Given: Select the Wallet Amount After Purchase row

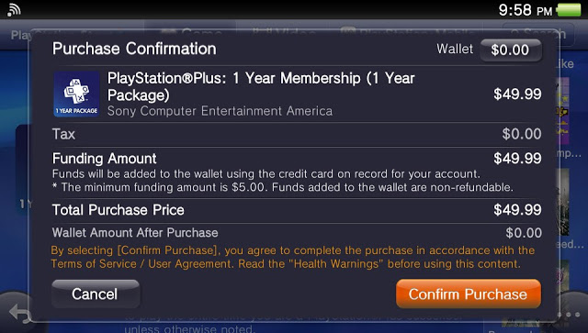Looking at the screenshot, I should [x=297, y=233].
